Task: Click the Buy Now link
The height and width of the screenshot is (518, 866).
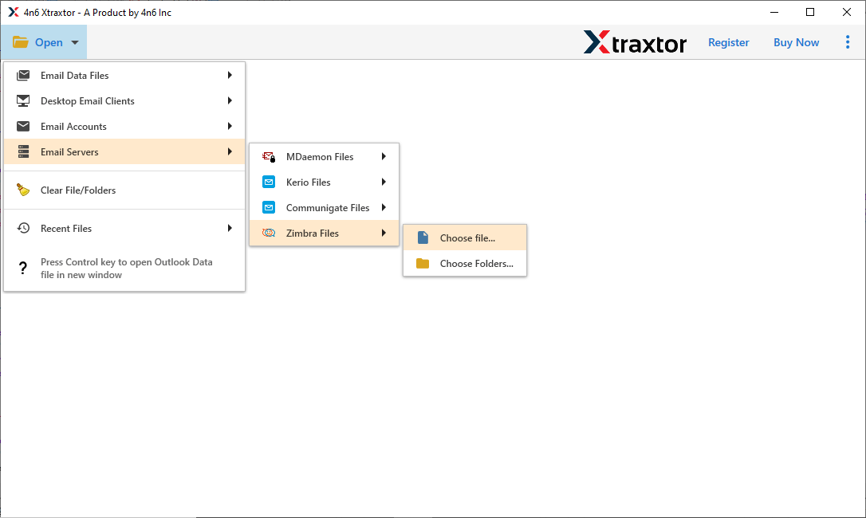Action: coord(796,42)
